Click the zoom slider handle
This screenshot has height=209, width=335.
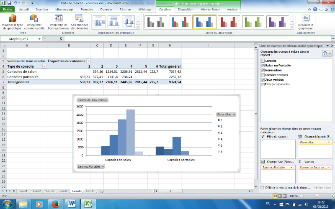click(x=317, y=196)
